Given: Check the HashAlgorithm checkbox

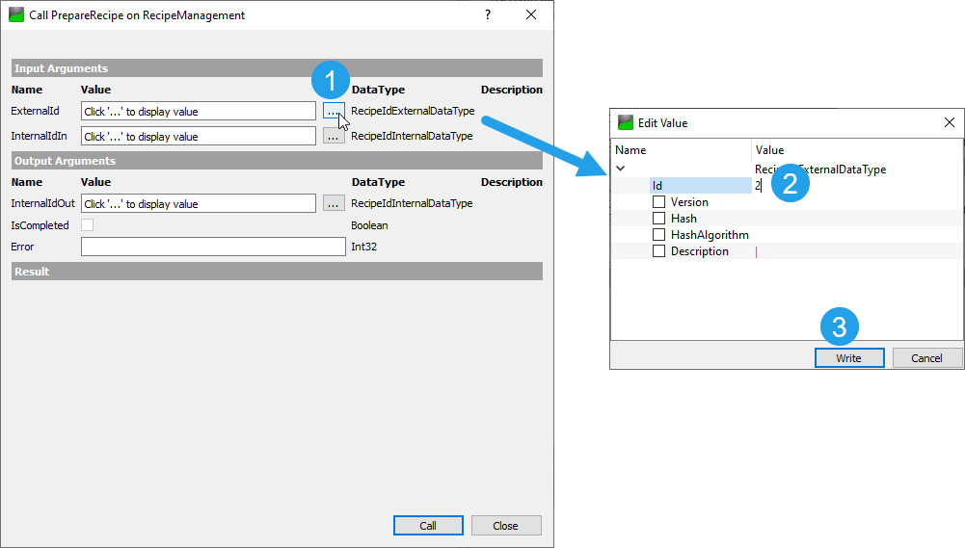Looking at the screenshot, I should pos(659,235).
